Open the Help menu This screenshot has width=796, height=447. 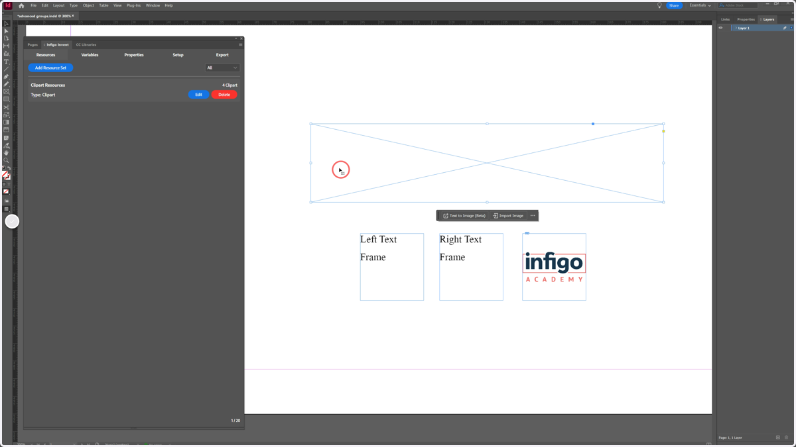pos(168,5)
